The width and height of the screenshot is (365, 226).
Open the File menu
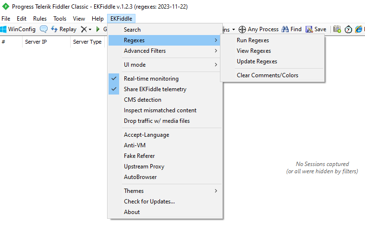(6, 19)
